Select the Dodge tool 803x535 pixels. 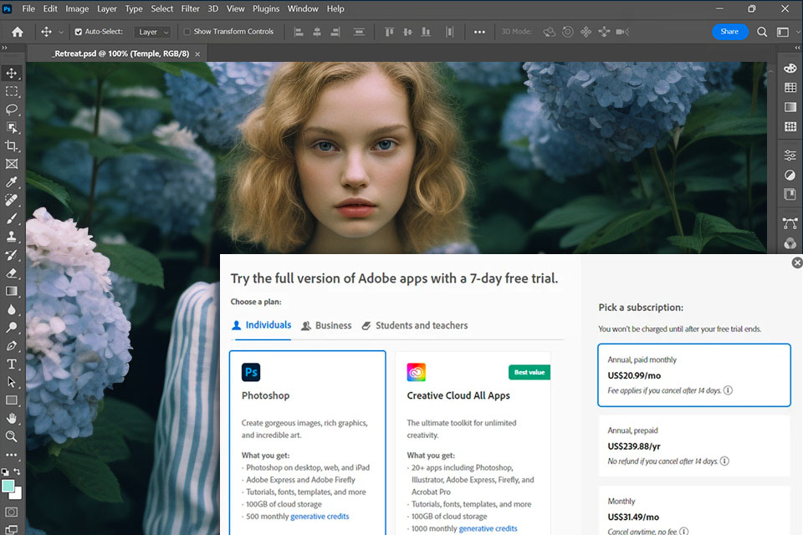[11, 328]
